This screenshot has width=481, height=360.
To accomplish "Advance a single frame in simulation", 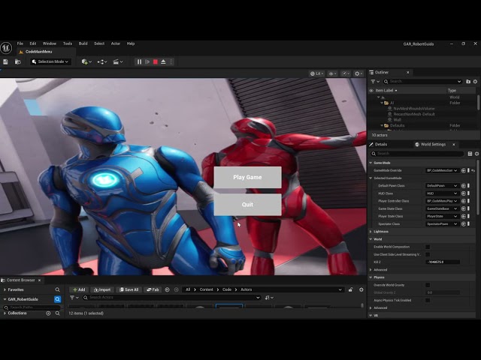I will coord(147,61).
